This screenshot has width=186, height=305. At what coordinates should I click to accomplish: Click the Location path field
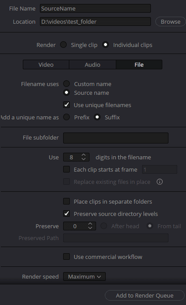tap(95, 22)
